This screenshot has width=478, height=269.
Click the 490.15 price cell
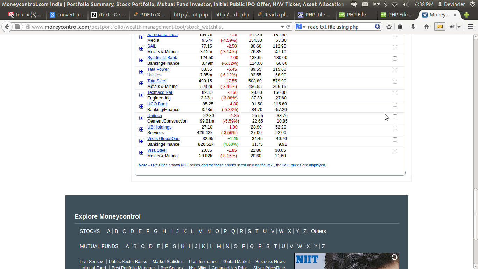click(x=205, y=81)
